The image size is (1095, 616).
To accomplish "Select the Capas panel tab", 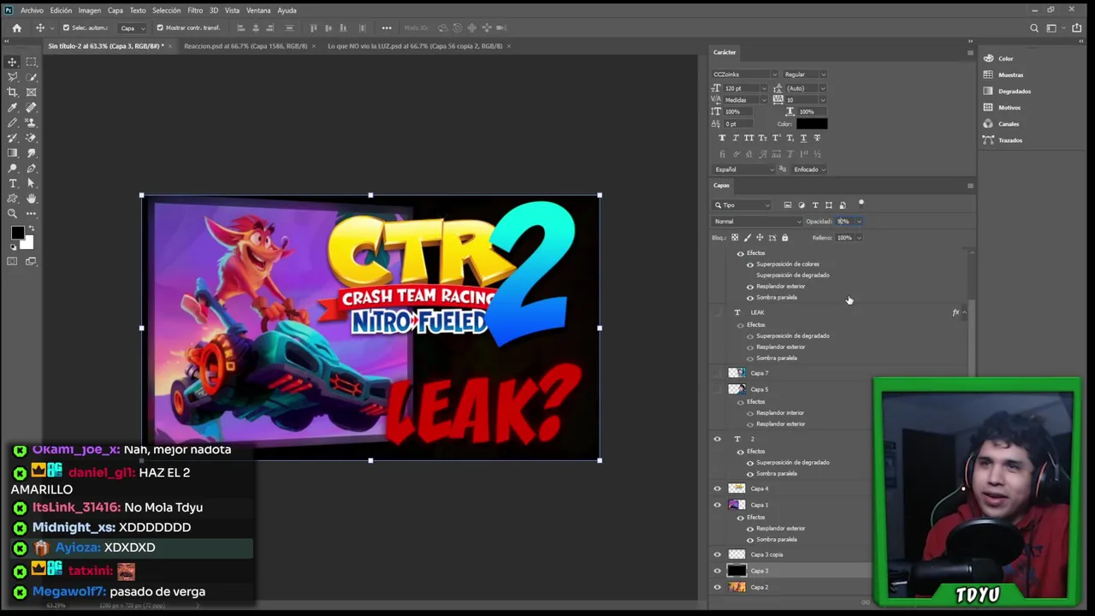I will (722, 186).
